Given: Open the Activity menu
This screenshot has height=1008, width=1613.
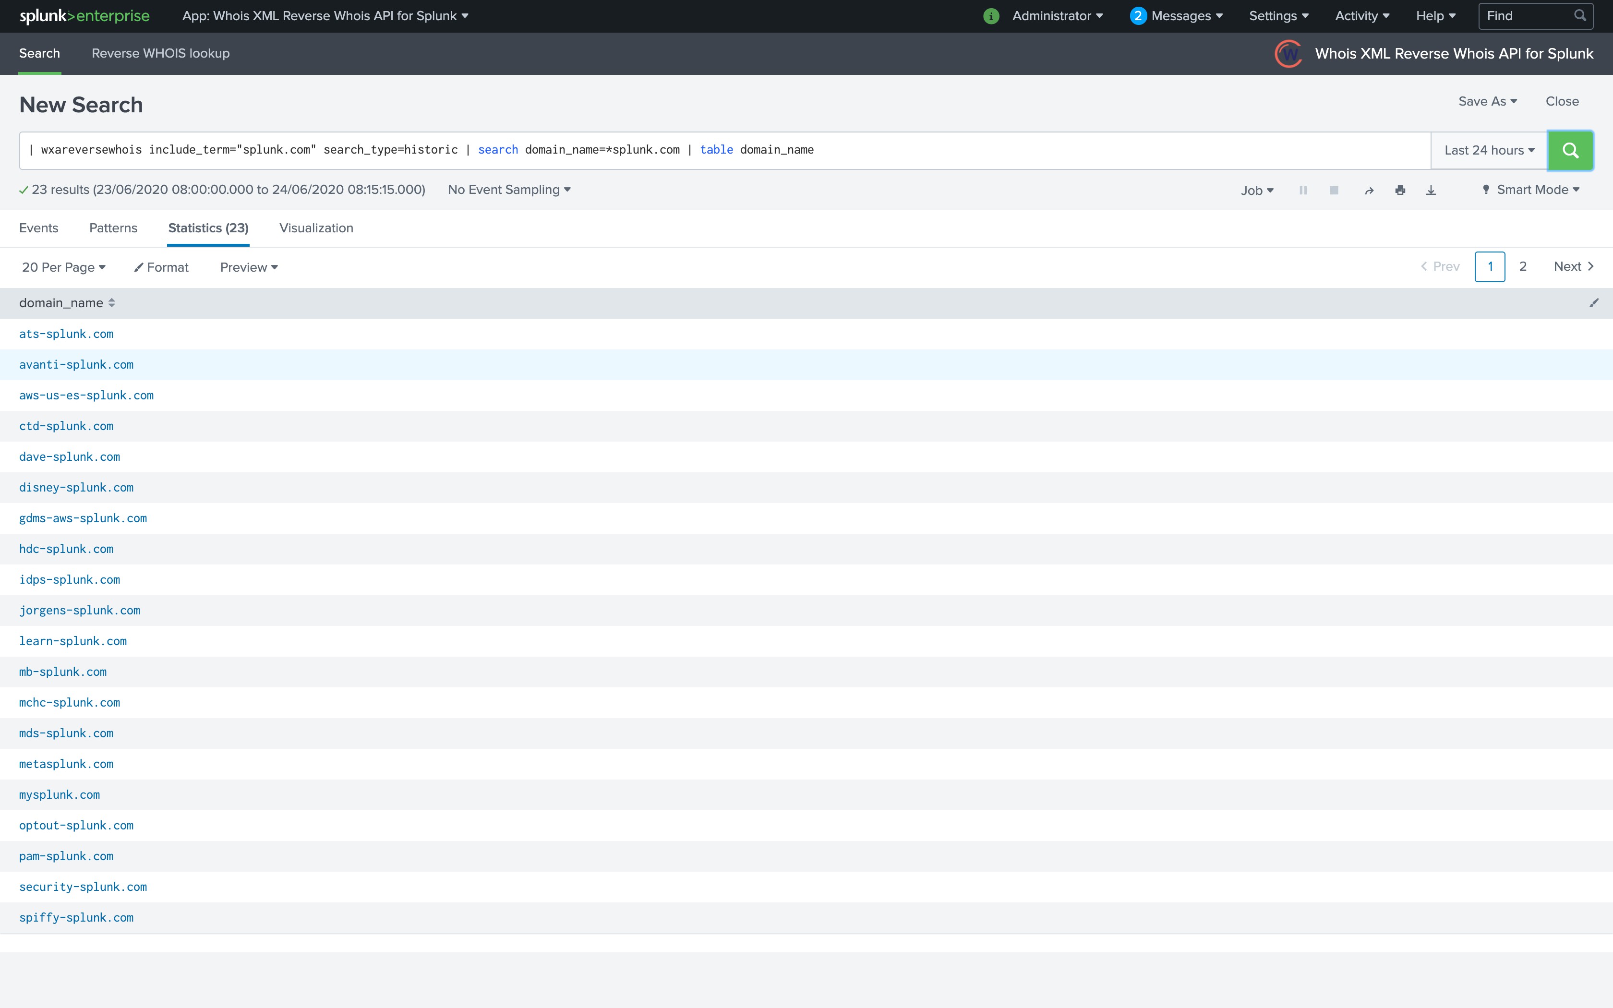Looking at the screenshot, I should point(1362,16).
